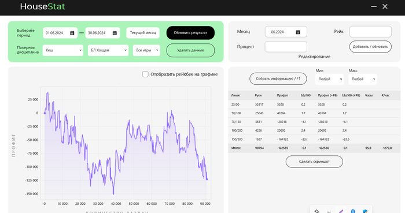Click 'Добавить / обновить' button
The image size is (405, 213).
click(x=370, y=47)
